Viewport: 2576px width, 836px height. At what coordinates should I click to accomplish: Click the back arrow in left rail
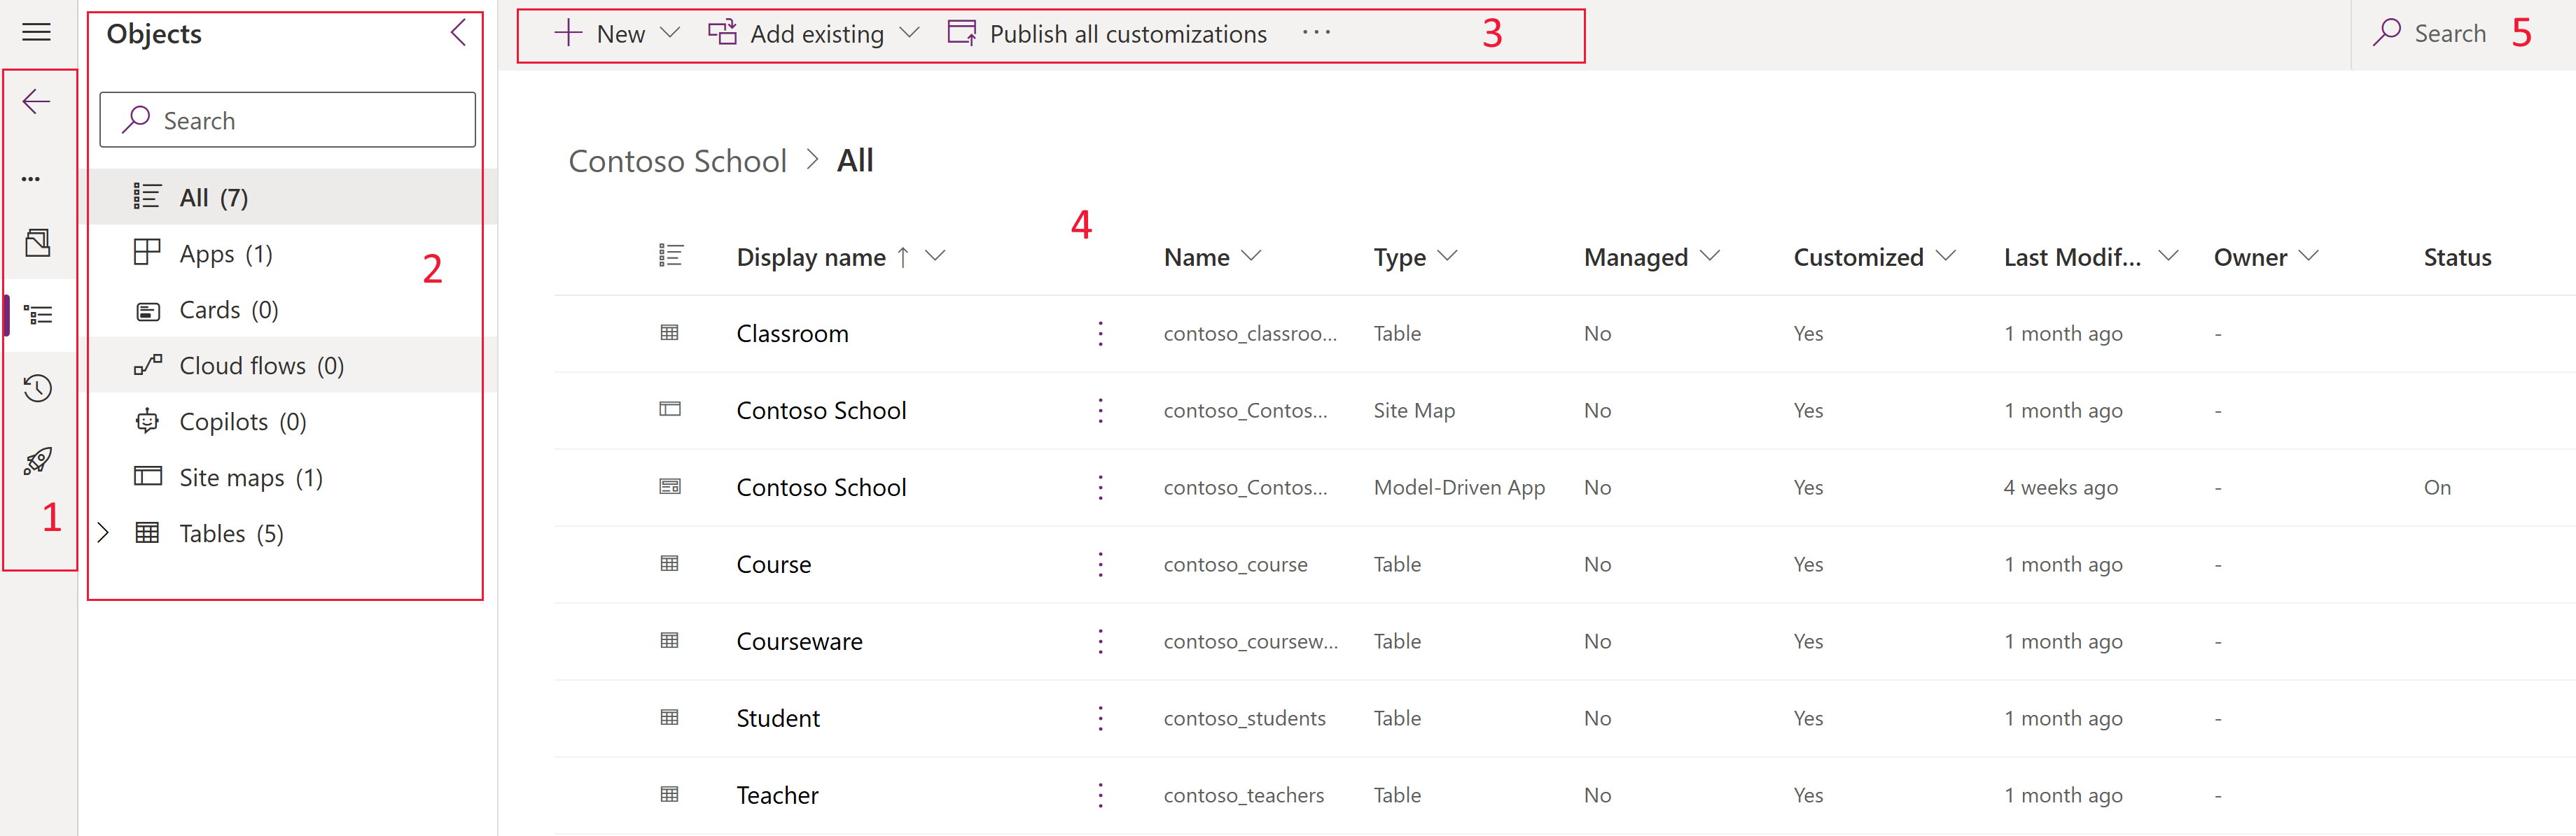point(36,101)
